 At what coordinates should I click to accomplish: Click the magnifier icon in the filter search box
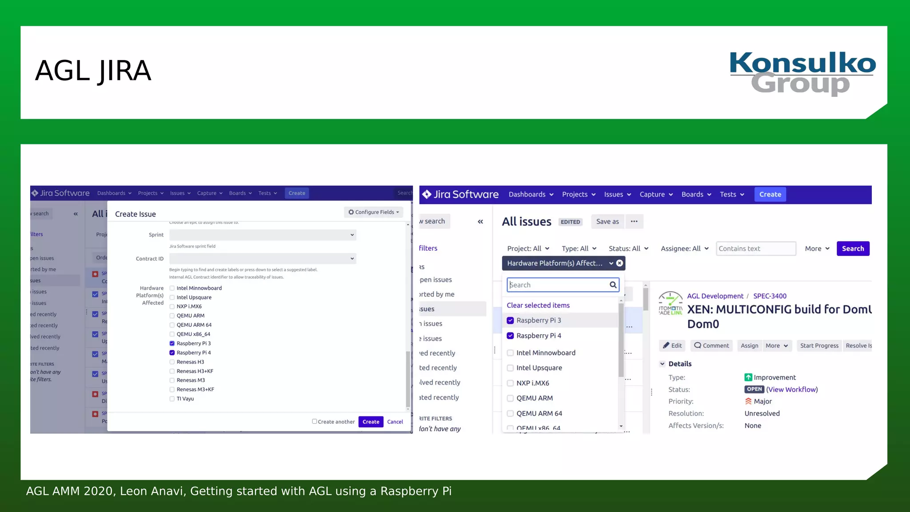(x=613, y=285)
